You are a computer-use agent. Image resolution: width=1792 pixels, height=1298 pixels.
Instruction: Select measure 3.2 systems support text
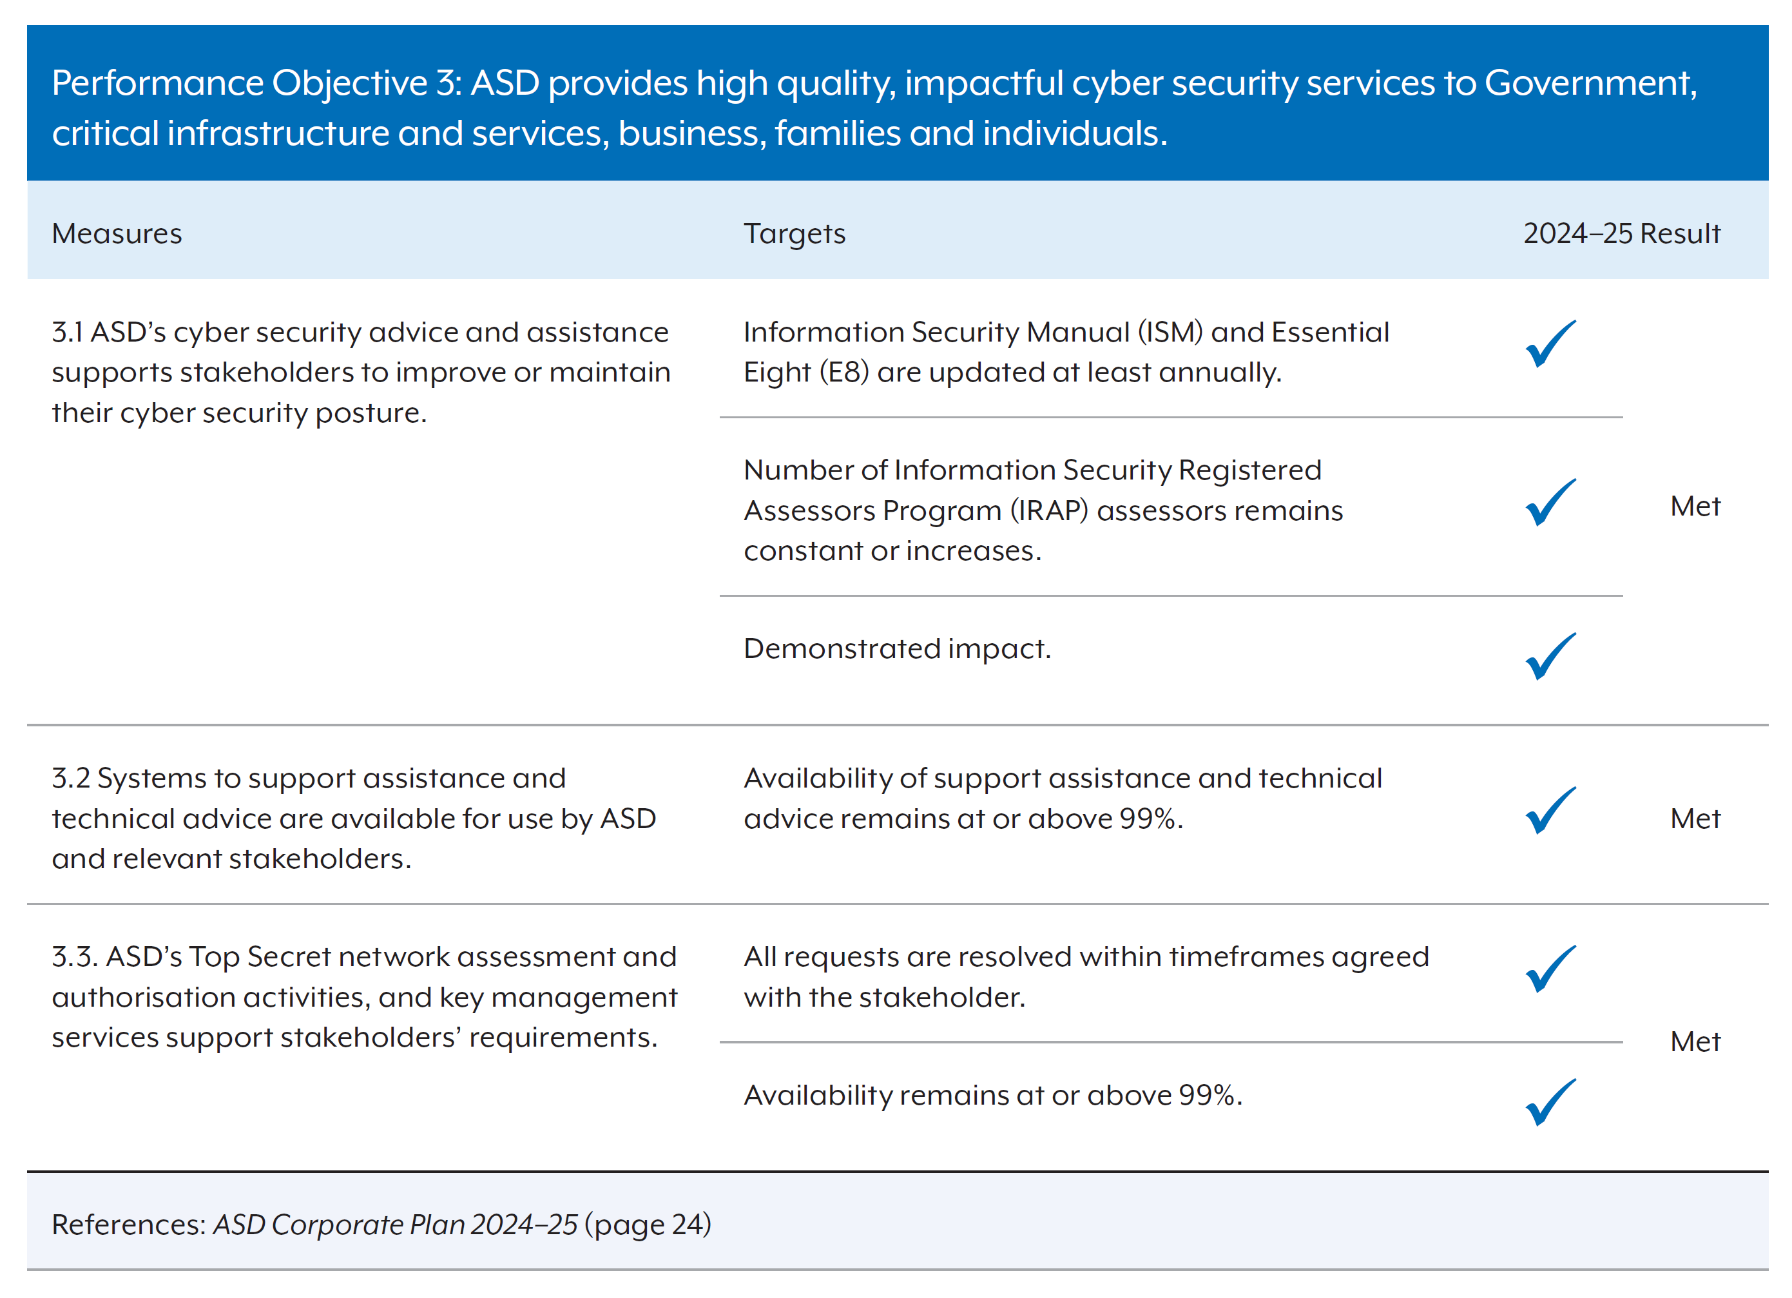click(354, 818)
